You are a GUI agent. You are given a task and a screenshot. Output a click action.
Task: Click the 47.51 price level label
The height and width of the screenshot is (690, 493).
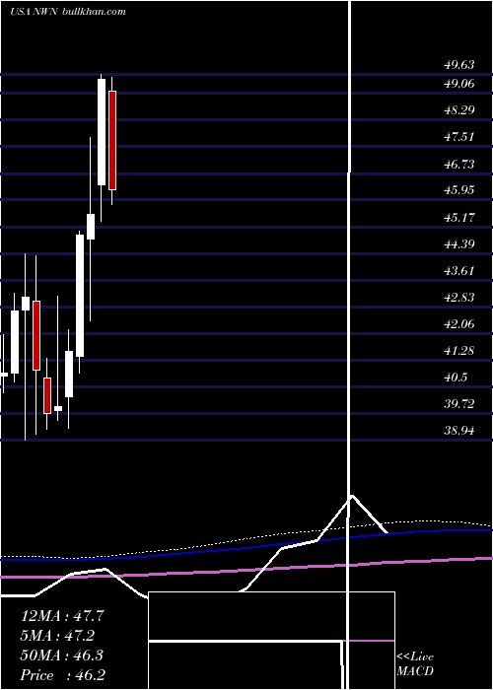click(459, 137)
